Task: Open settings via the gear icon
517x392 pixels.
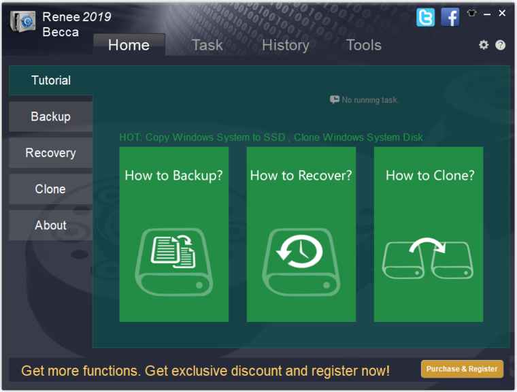Action: [484, 45]
